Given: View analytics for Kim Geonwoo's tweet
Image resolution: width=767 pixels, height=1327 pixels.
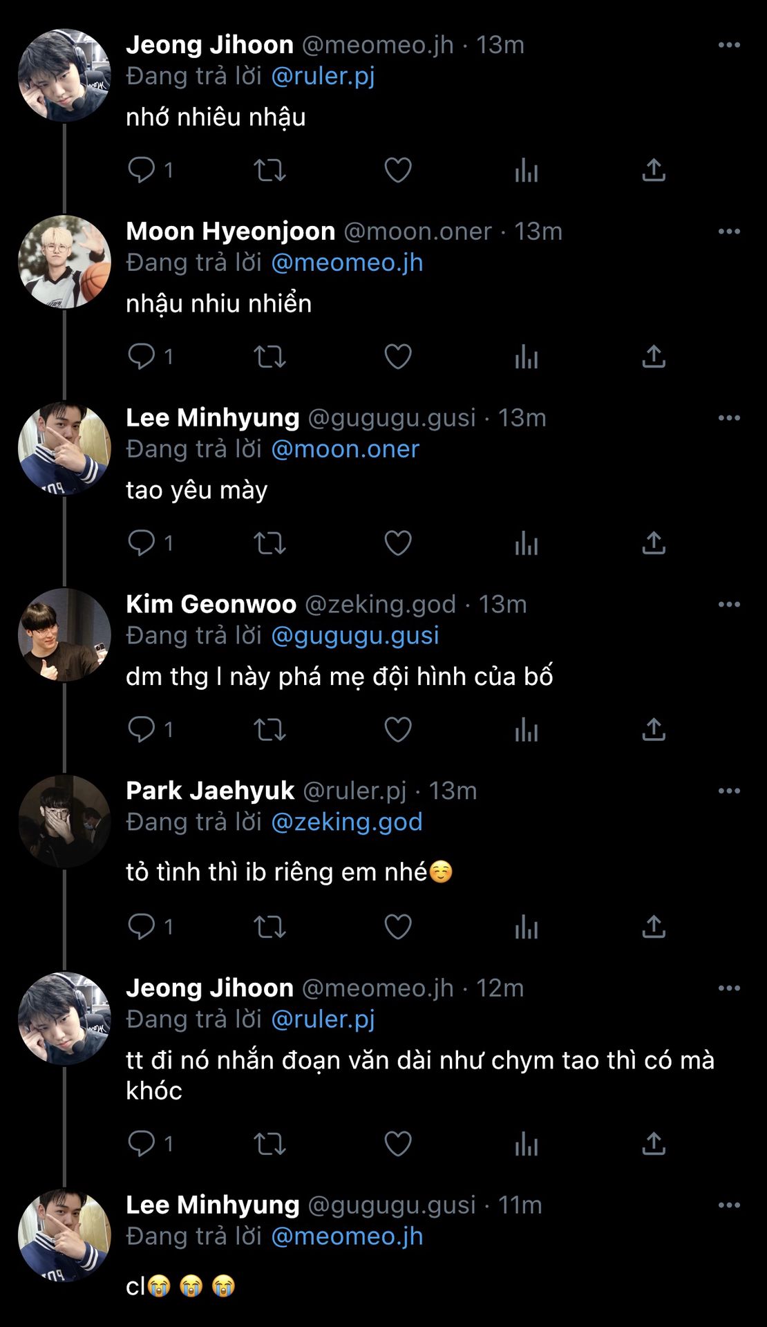Looking at the screenshot, I should click(x=526, y=730).
